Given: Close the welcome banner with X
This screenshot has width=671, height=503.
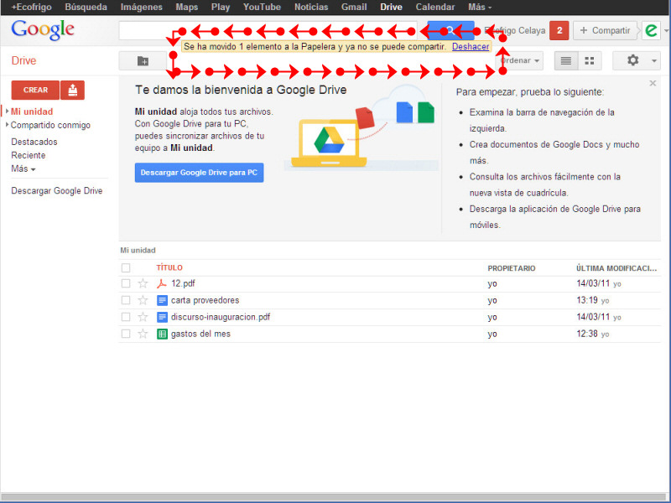Looking at the screenshot, I should point(653,83).
